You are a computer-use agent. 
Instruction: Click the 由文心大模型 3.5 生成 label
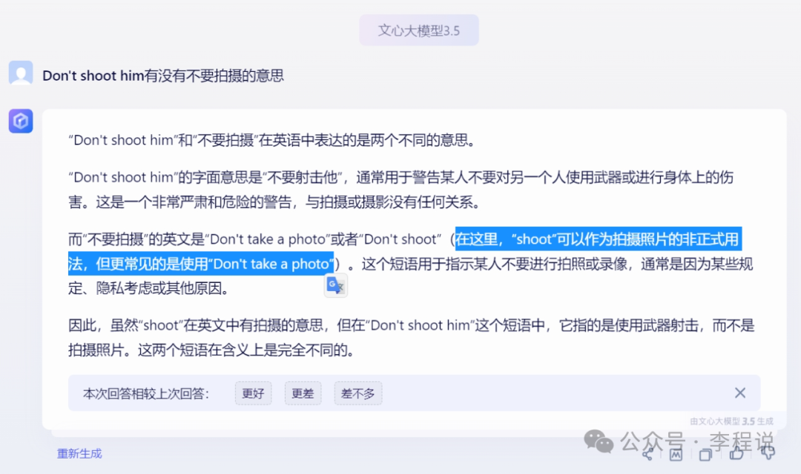tap(731, 421)
